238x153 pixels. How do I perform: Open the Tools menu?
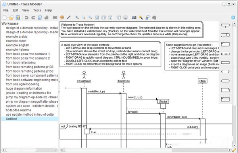tap(37, 10)
